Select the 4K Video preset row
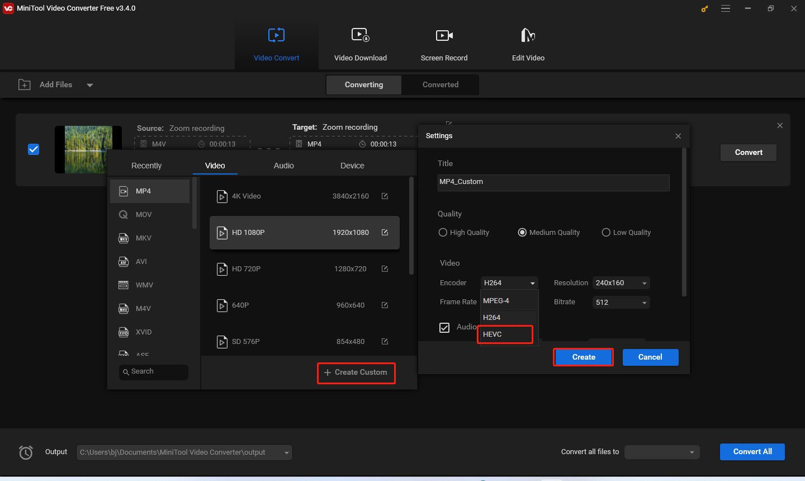Image resolution: width=805 pixels, height=481 pixels. (305, 196)
